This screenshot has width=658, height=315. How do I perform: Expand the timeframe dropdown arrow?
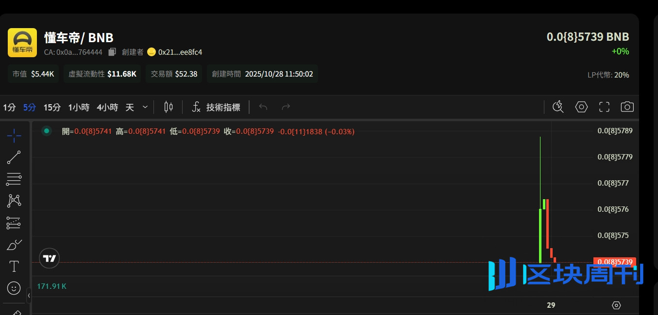pyautogui.click(x=145, y=107)
